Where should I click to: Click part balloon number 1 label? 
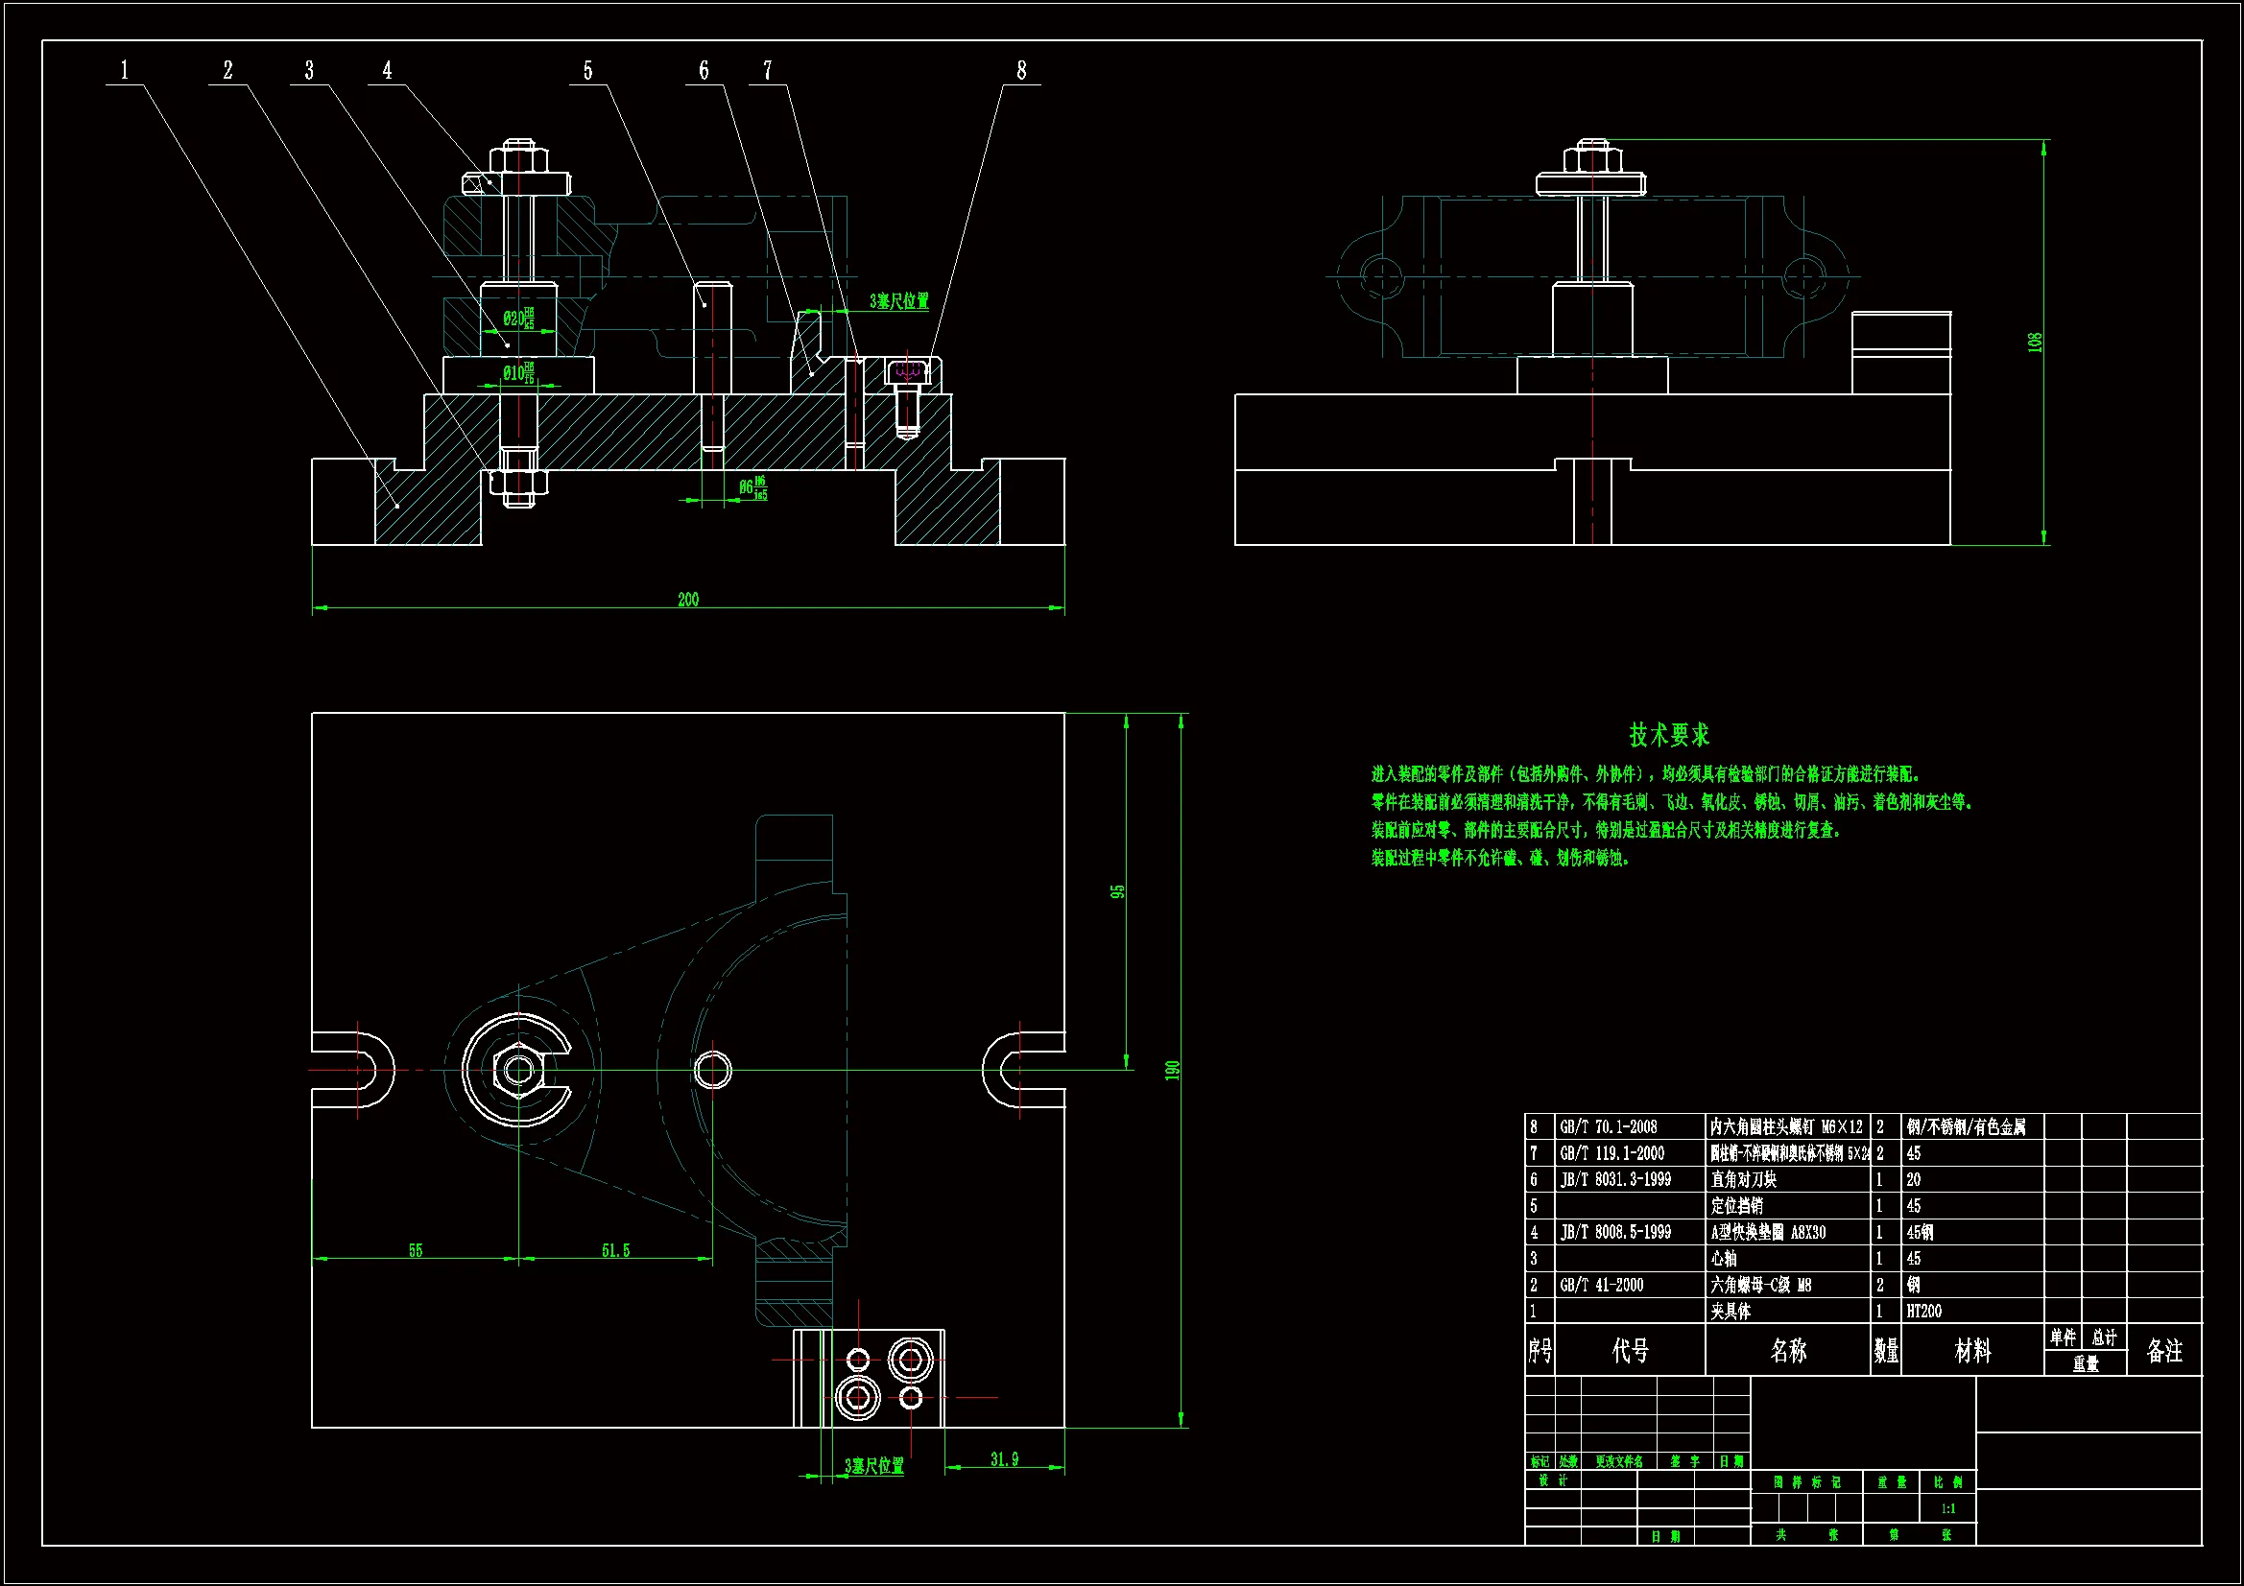tap(124, 70)
